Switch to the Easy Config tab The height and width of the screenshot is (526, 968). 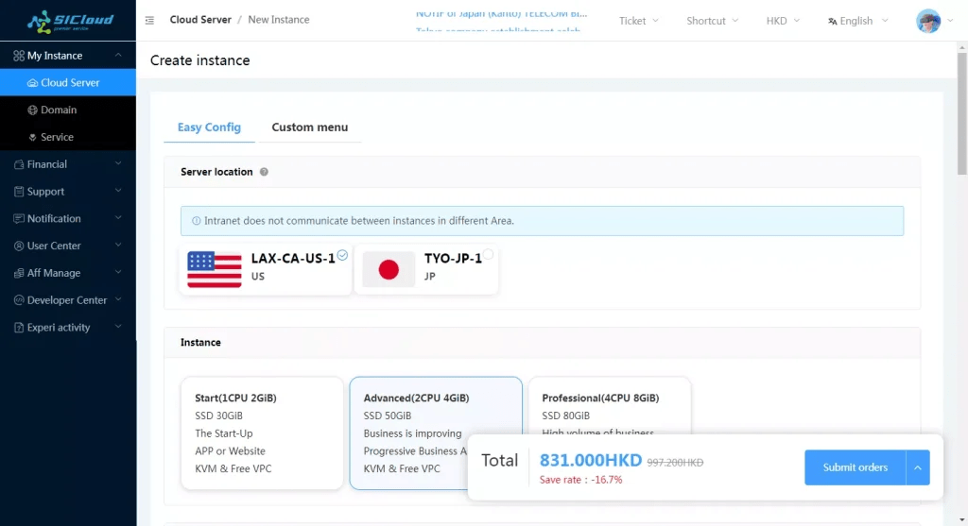coord(209,127)
